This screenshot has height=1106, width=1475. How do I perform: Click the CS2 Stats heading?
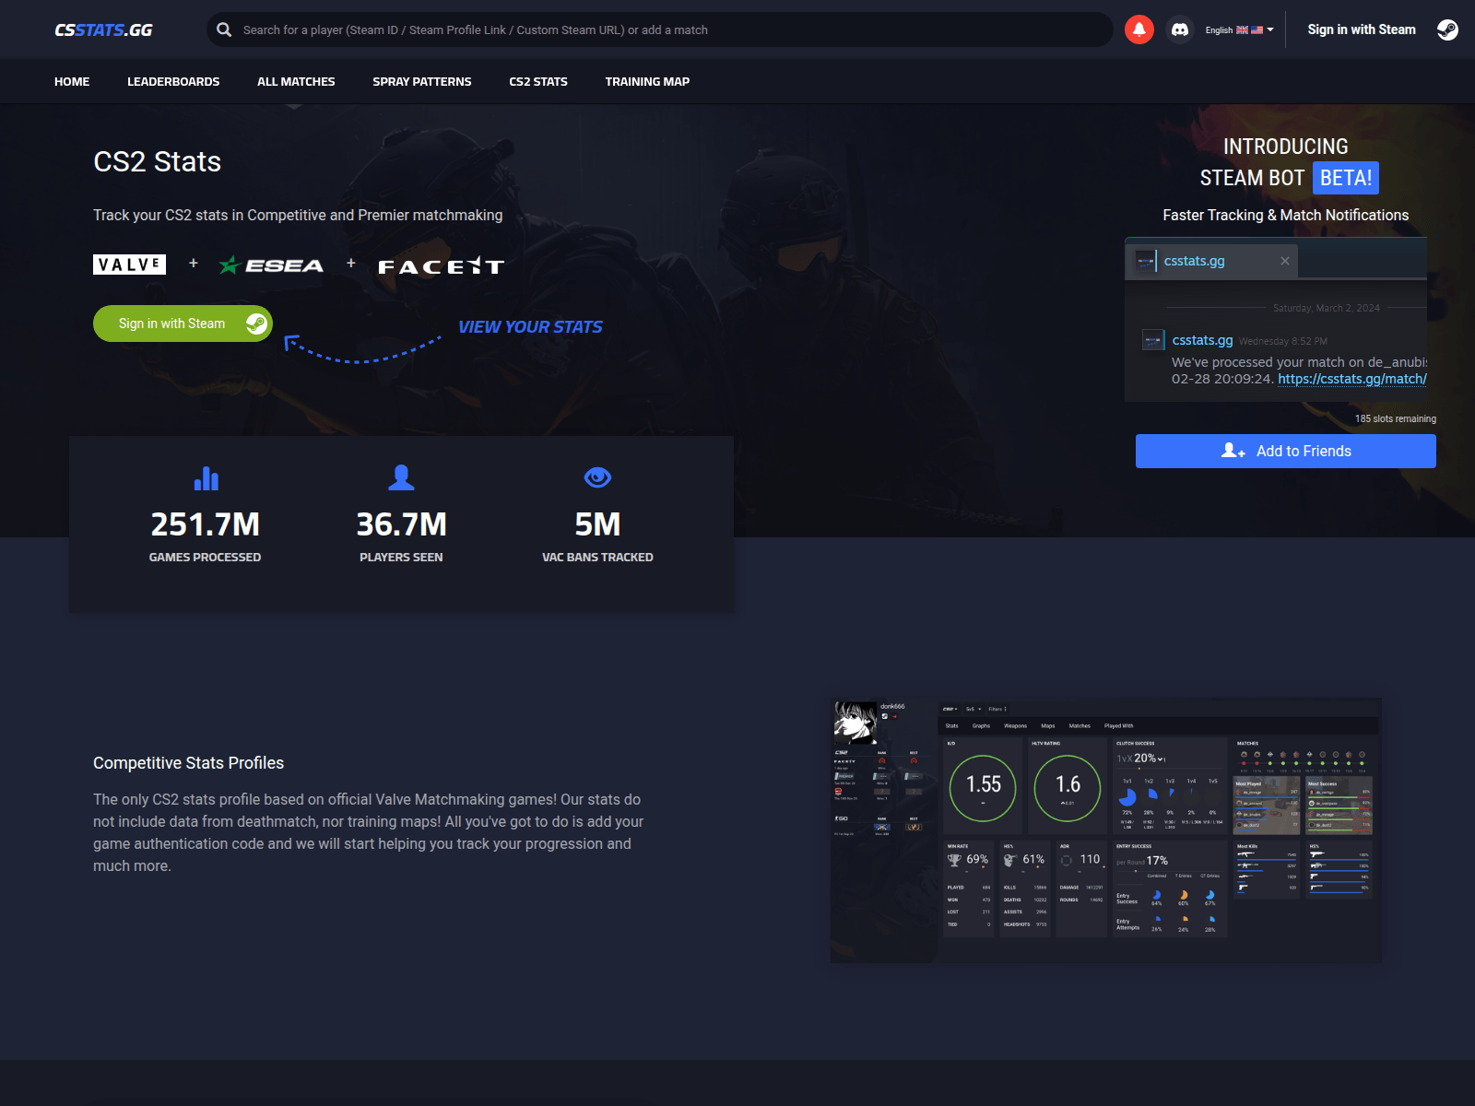coord(158,161)
